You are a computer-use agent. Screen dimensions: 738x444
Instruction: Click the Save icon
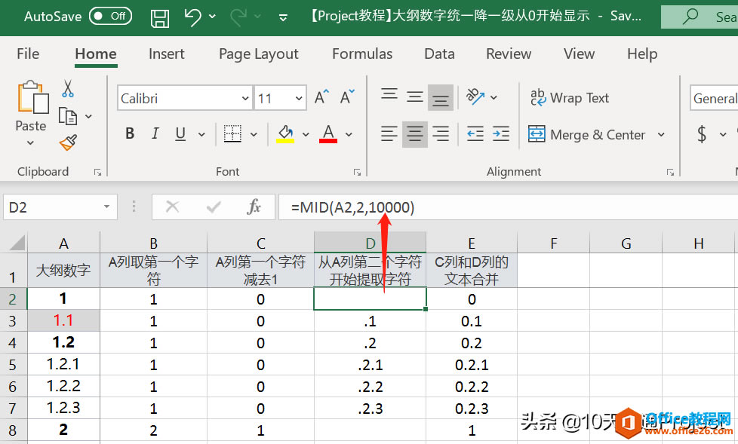[159, 16]
